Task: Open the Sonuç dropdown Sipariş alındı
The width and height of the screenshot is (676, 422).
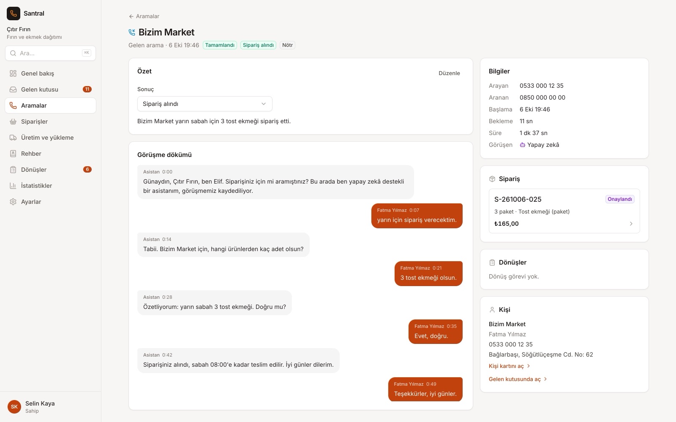Action: pyautogui.click(x=205, y=104)
